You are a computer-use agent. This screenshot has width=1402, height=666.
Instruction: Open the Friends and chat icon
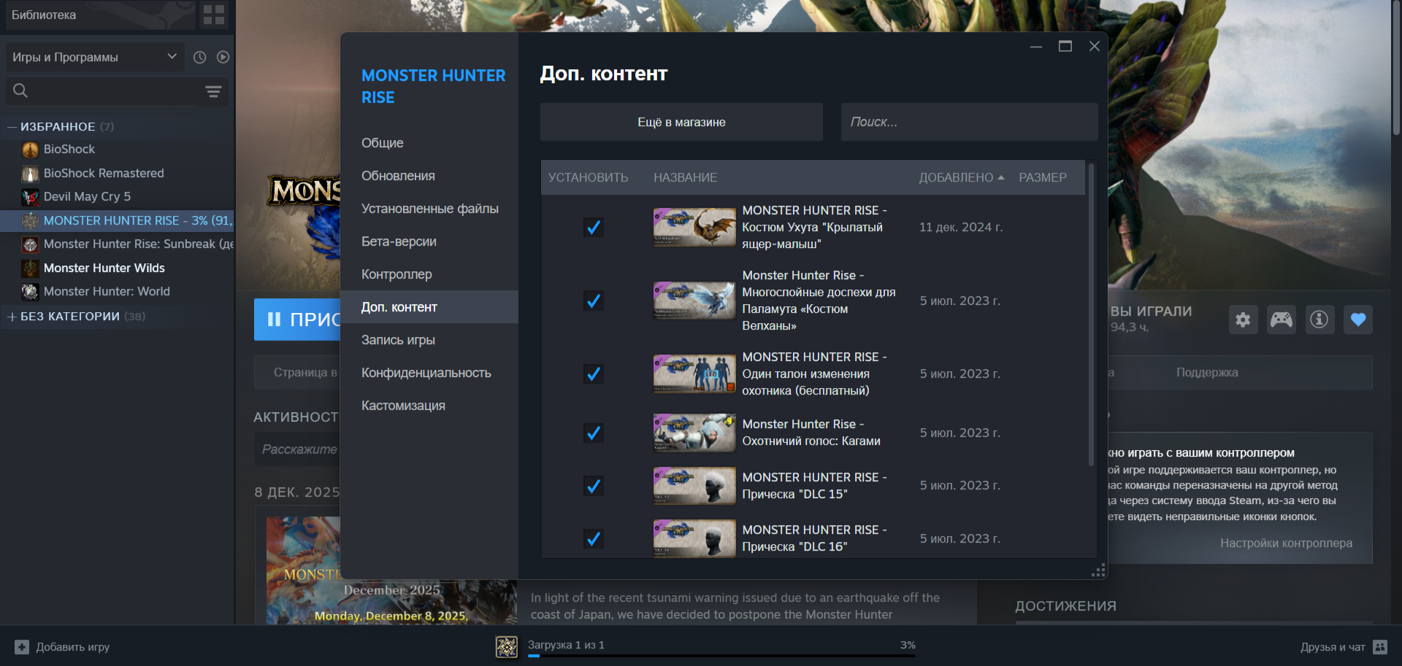(x=1380, y=647)
